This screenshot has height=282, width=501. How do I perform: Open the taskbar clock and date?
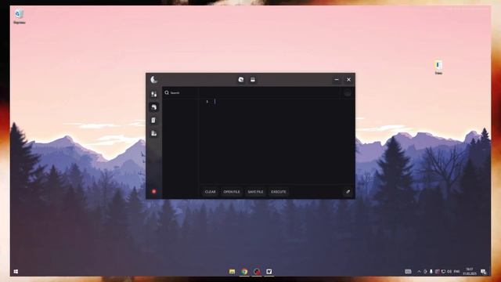[470, 272]
